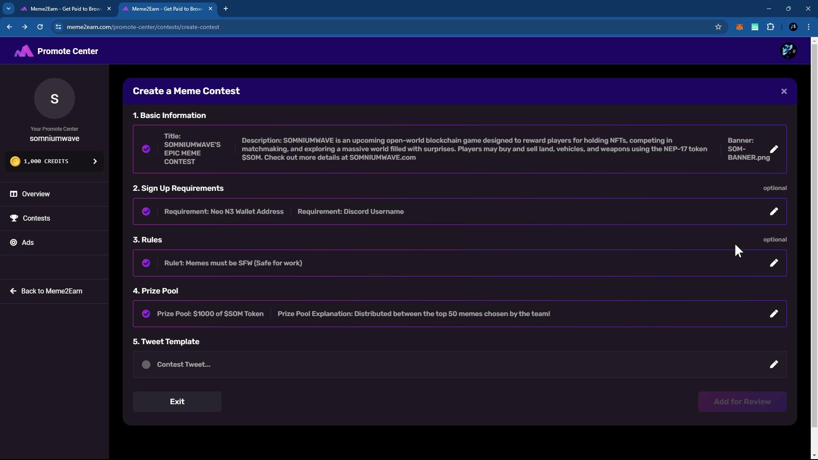Screen dimensions: 818x460
Task: Toggle the Prize Pool completed checkmark
Action: (146, 313)
